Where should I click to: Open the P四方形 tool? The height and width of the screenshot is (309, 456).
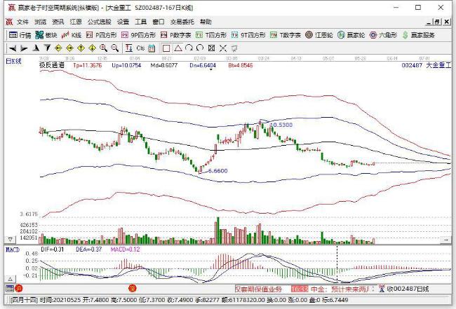point(102,35)
